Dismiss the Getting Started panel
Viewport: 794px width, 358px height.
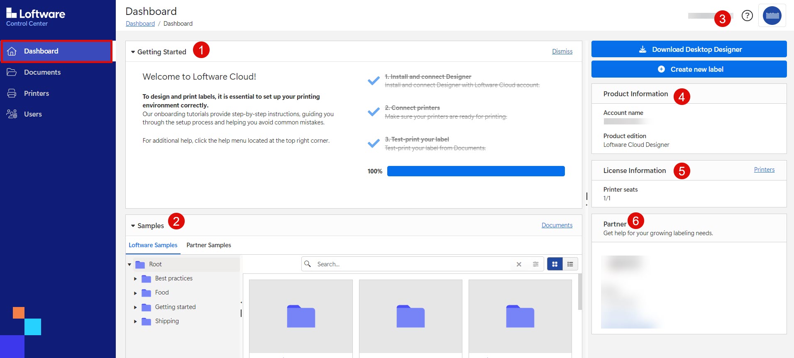[x=562, y=51]
